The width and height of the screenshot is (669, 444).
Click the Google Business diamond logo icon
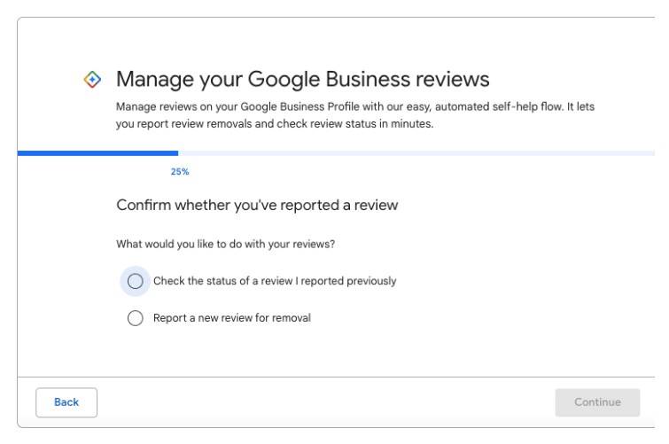[92, 80]
